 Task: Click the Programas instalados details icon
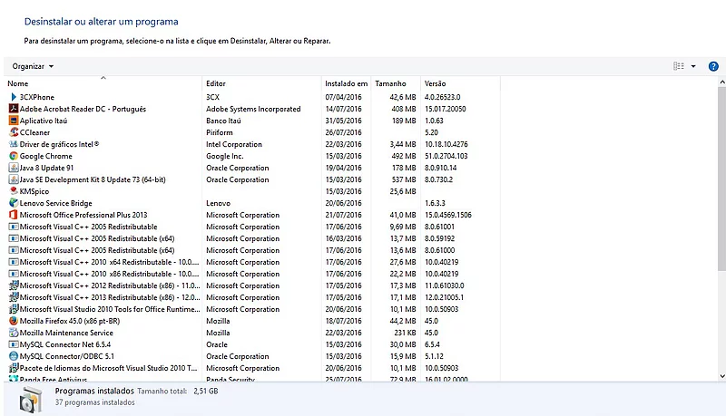point(31,400)
